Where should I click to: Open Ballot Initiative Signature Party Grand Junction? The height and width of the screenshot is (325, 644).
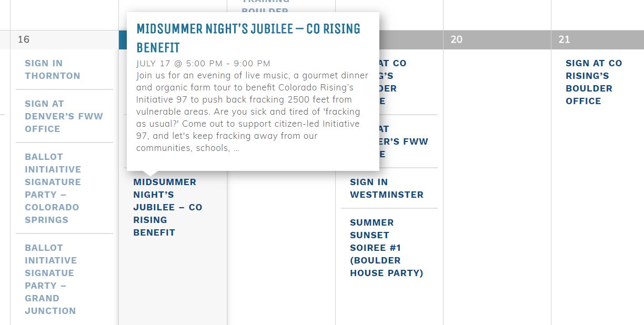51,279
